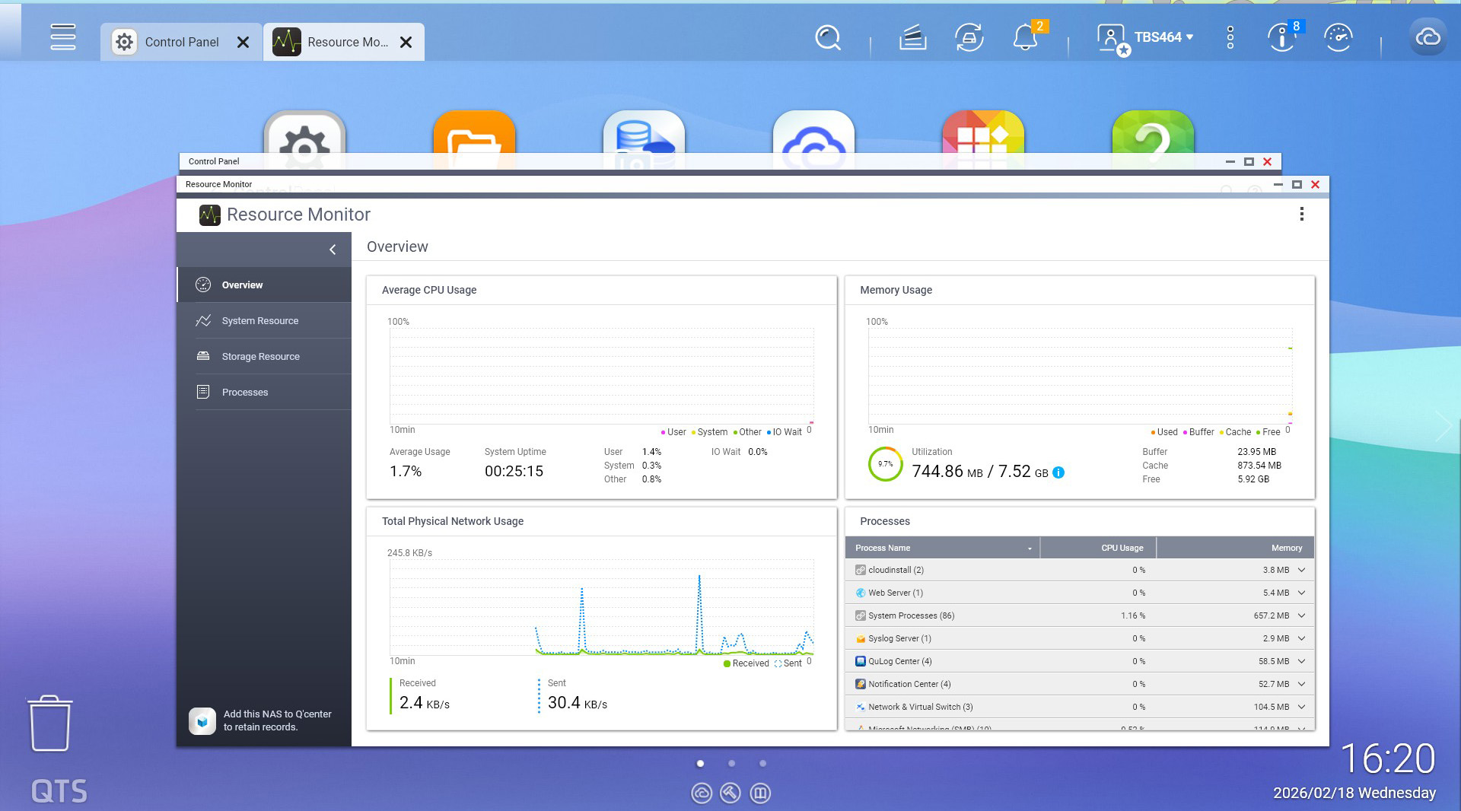Go to the second desktop page dot

(731, 763)
